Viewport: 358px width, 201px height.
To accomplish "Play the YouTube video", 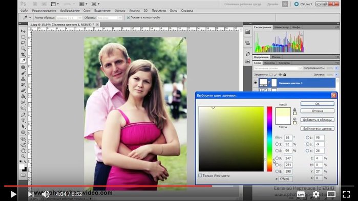I will pos(13,194).
